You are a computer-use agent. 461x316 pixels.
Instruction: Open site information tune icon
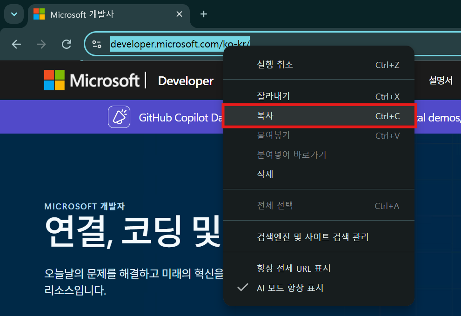(x=97, y=44)
